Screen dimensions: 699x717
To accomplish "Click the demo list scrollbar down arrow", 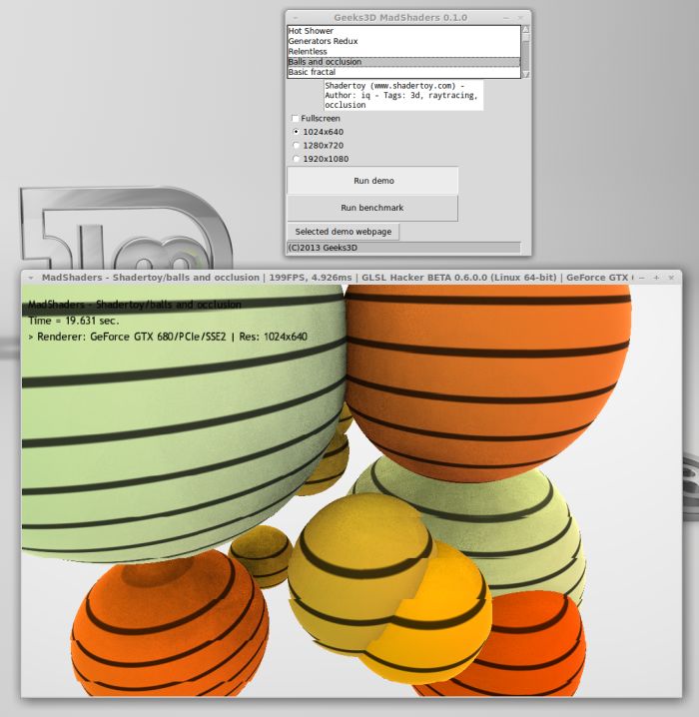I will [x=525, y=74].
